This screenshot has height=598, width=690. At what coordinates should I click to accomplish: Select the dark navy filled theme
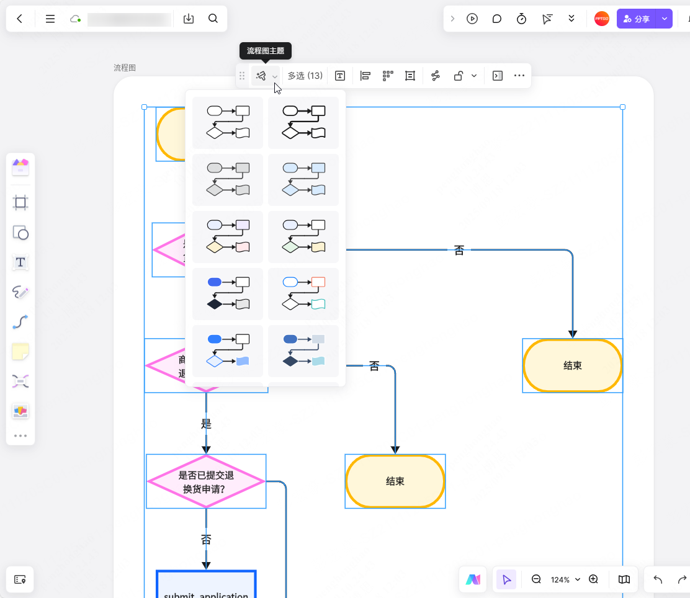(303, 351)
